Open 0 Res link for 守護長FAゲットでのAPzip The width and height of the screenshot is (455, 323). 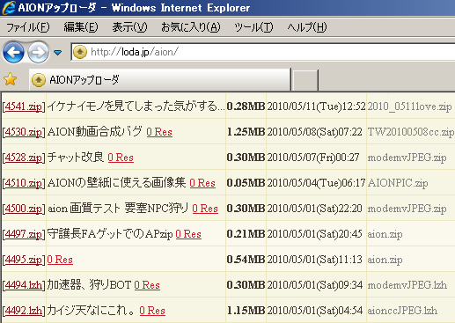[188, 234]
